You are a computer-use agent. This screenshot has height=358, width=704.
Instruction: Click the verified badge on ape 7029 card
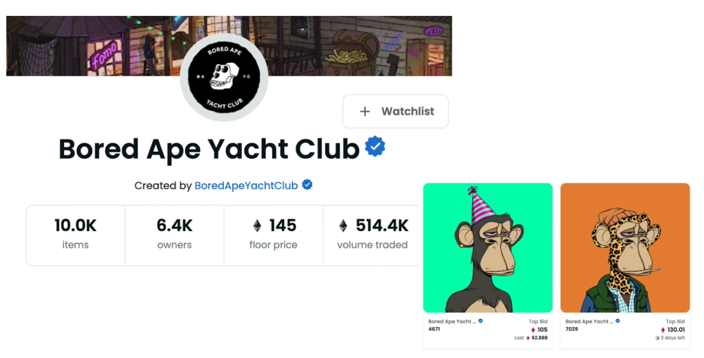tap(618, 321)
